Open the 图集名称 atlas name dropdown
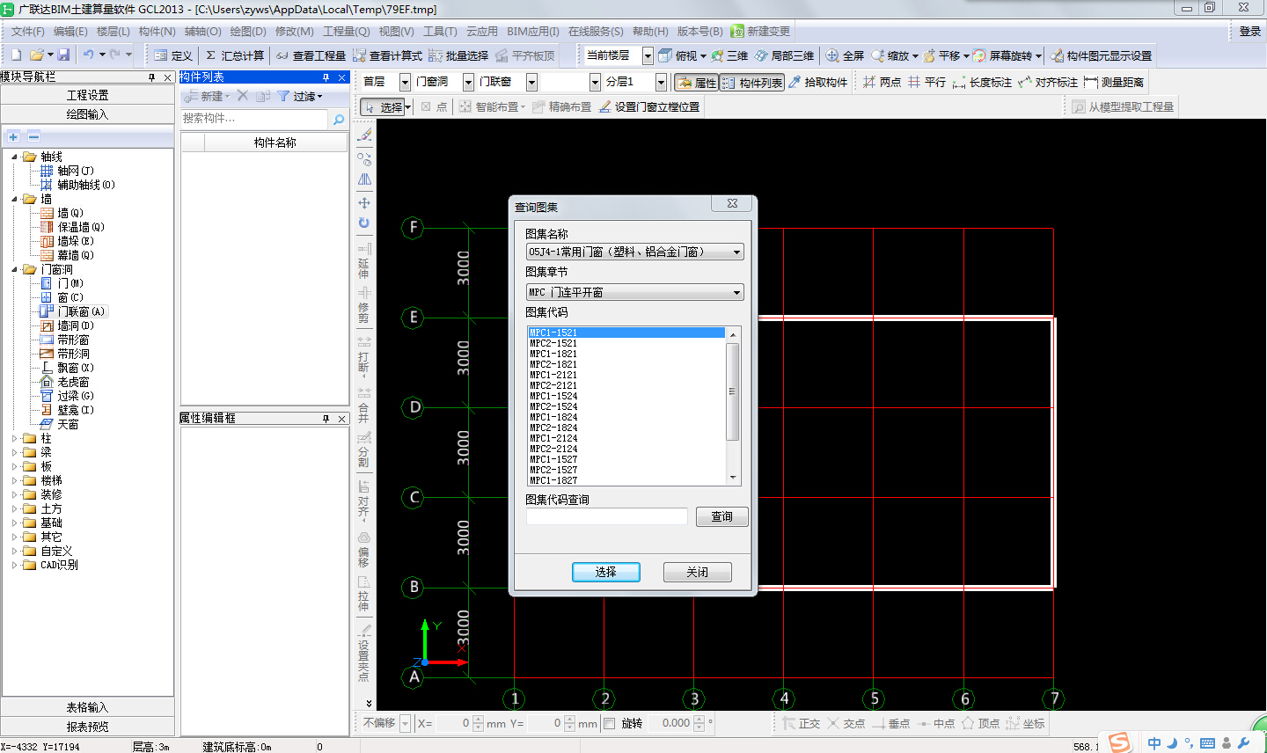Image resolution: width=1267 pixels, height=753 pixels. (634, 252)
